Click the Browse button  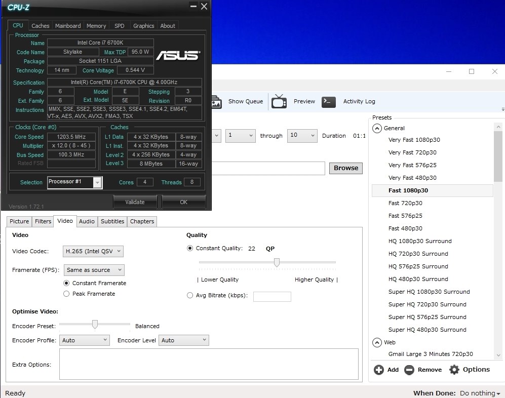tap(346, 168)
